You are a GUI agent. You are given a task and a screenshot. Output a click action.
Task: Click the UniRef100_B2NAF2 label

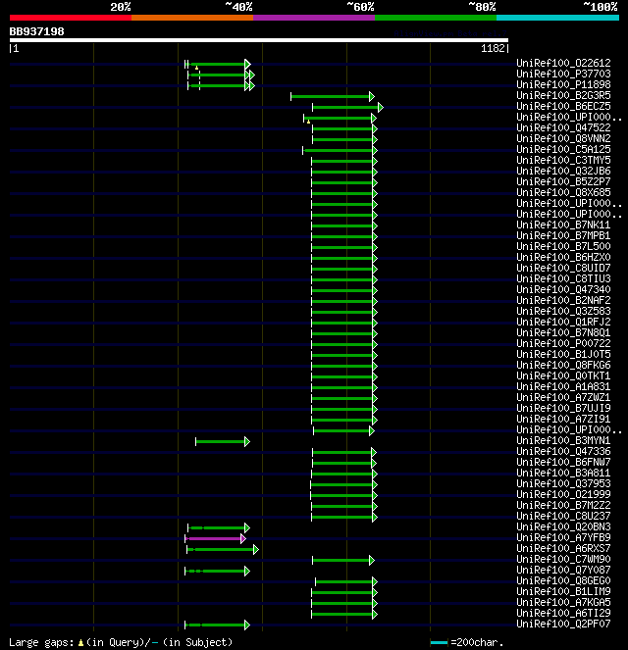pos(563,300)
